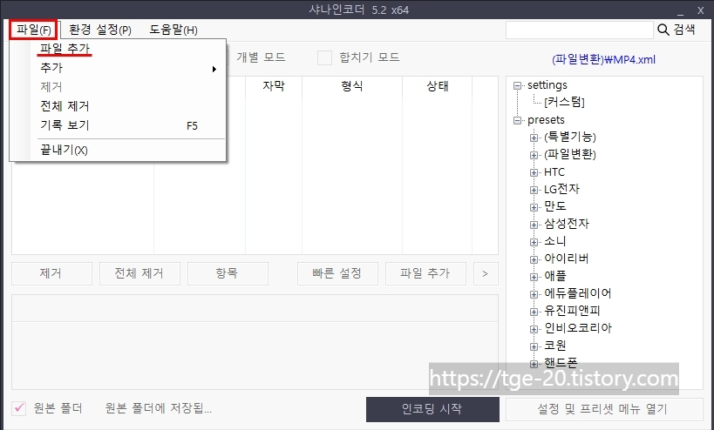
Task: Click the 항목 button
Action: click(x=228, y=273)
